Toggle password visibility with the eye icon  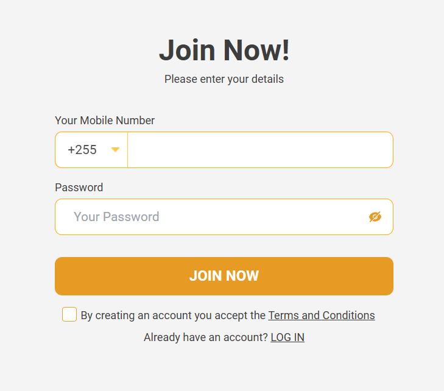[375, 217]
